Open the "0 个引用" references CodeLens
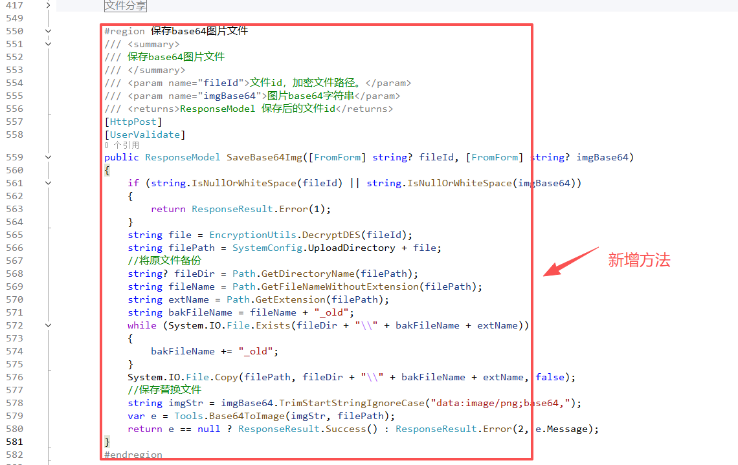The image size is (738, 465). click(x=122, y=146)
